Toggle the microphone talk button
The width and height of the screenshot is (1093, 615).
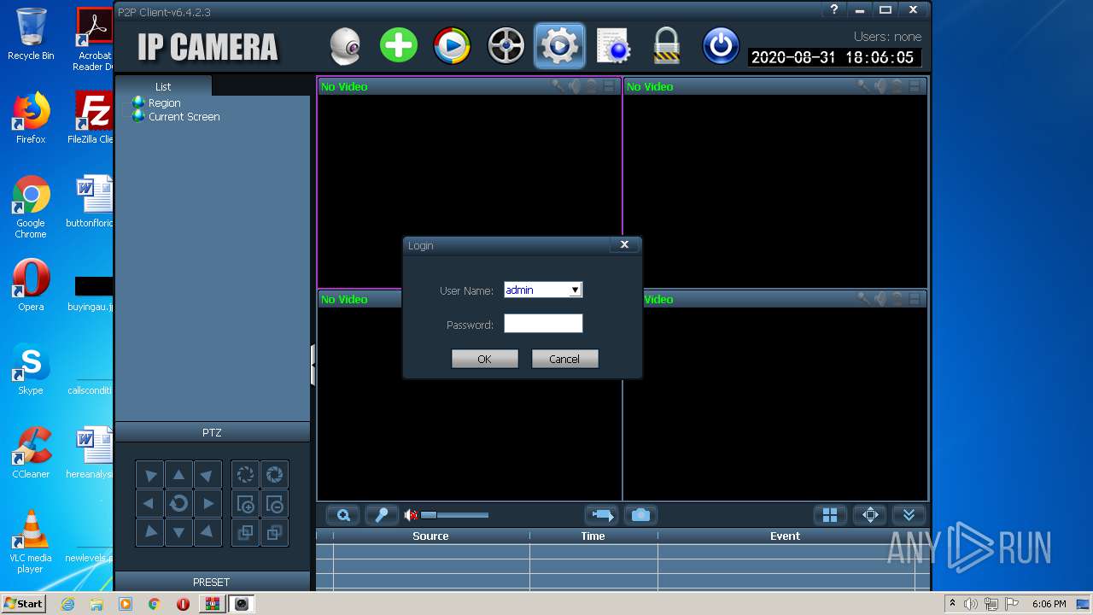coord(383,515)
